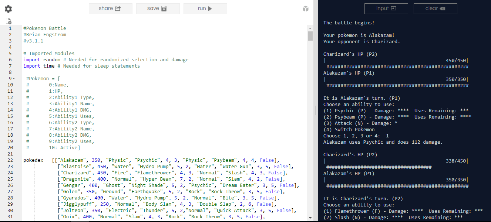Run the program

pos(205,8)
